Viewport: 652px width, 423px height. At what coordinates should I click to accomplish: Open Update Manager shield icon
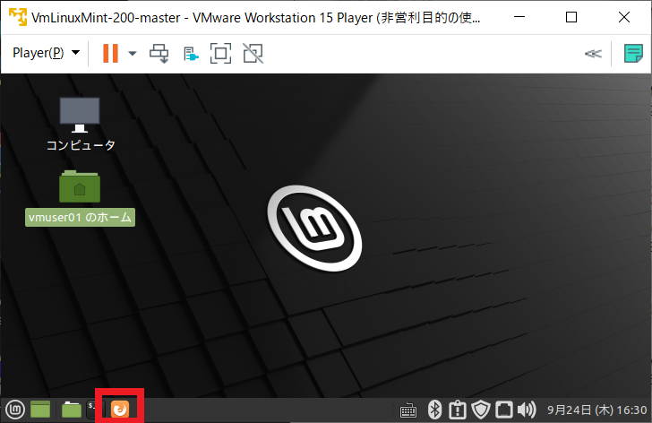pos(481,410)
